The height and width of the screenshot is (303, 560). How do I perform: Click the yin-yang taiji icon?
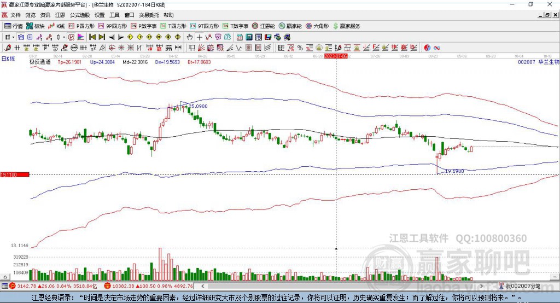[427, 48]
